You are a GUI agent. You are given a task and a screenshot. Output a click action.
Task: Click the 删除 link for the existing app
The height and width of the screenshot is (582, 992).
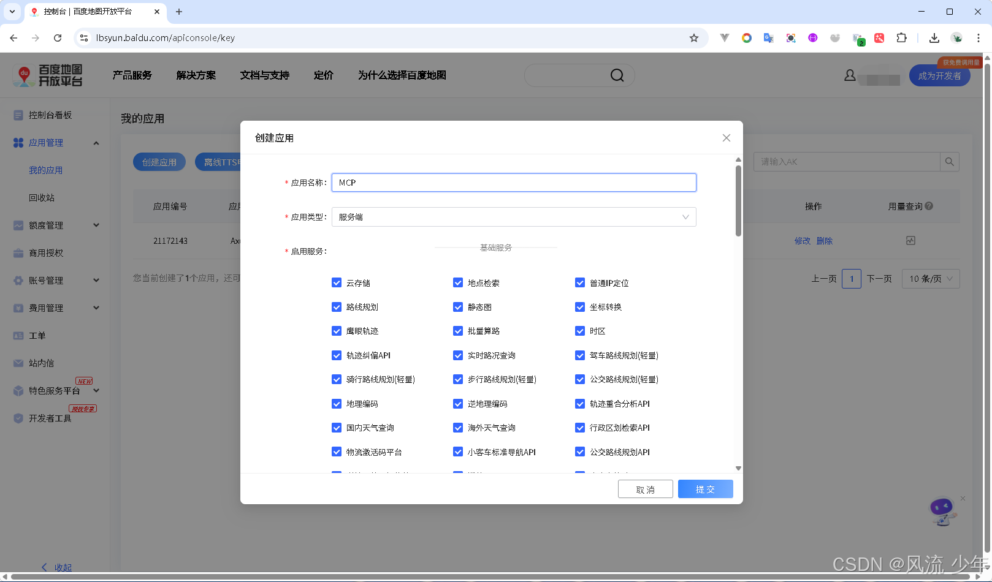pos(825,240)
